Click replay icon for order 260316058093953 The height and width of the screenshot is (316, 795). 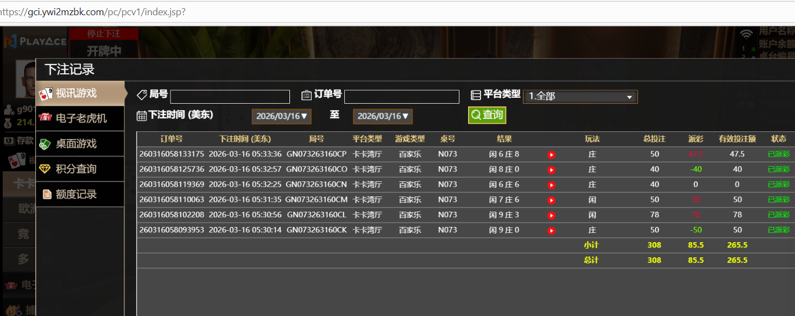551,231
